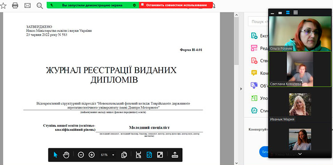Click the Молодший спеціаліст text
Image resolution: width=333 pixels, height=165 pixels.
[149, 128]
